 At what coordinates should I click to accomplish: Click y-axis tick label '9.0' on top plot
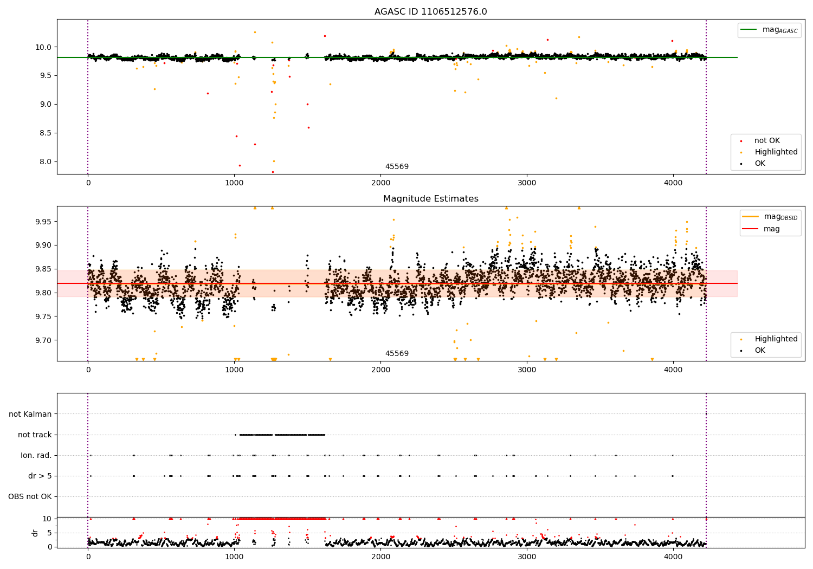46,104
